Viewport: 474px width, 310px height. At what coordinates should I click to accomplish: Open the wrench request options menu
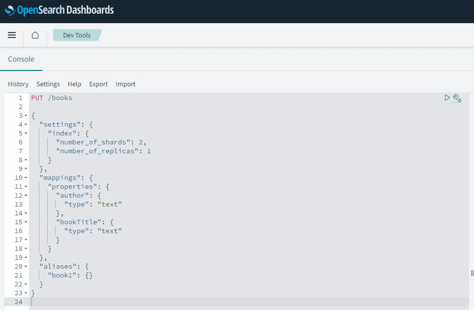pos(457,98)
